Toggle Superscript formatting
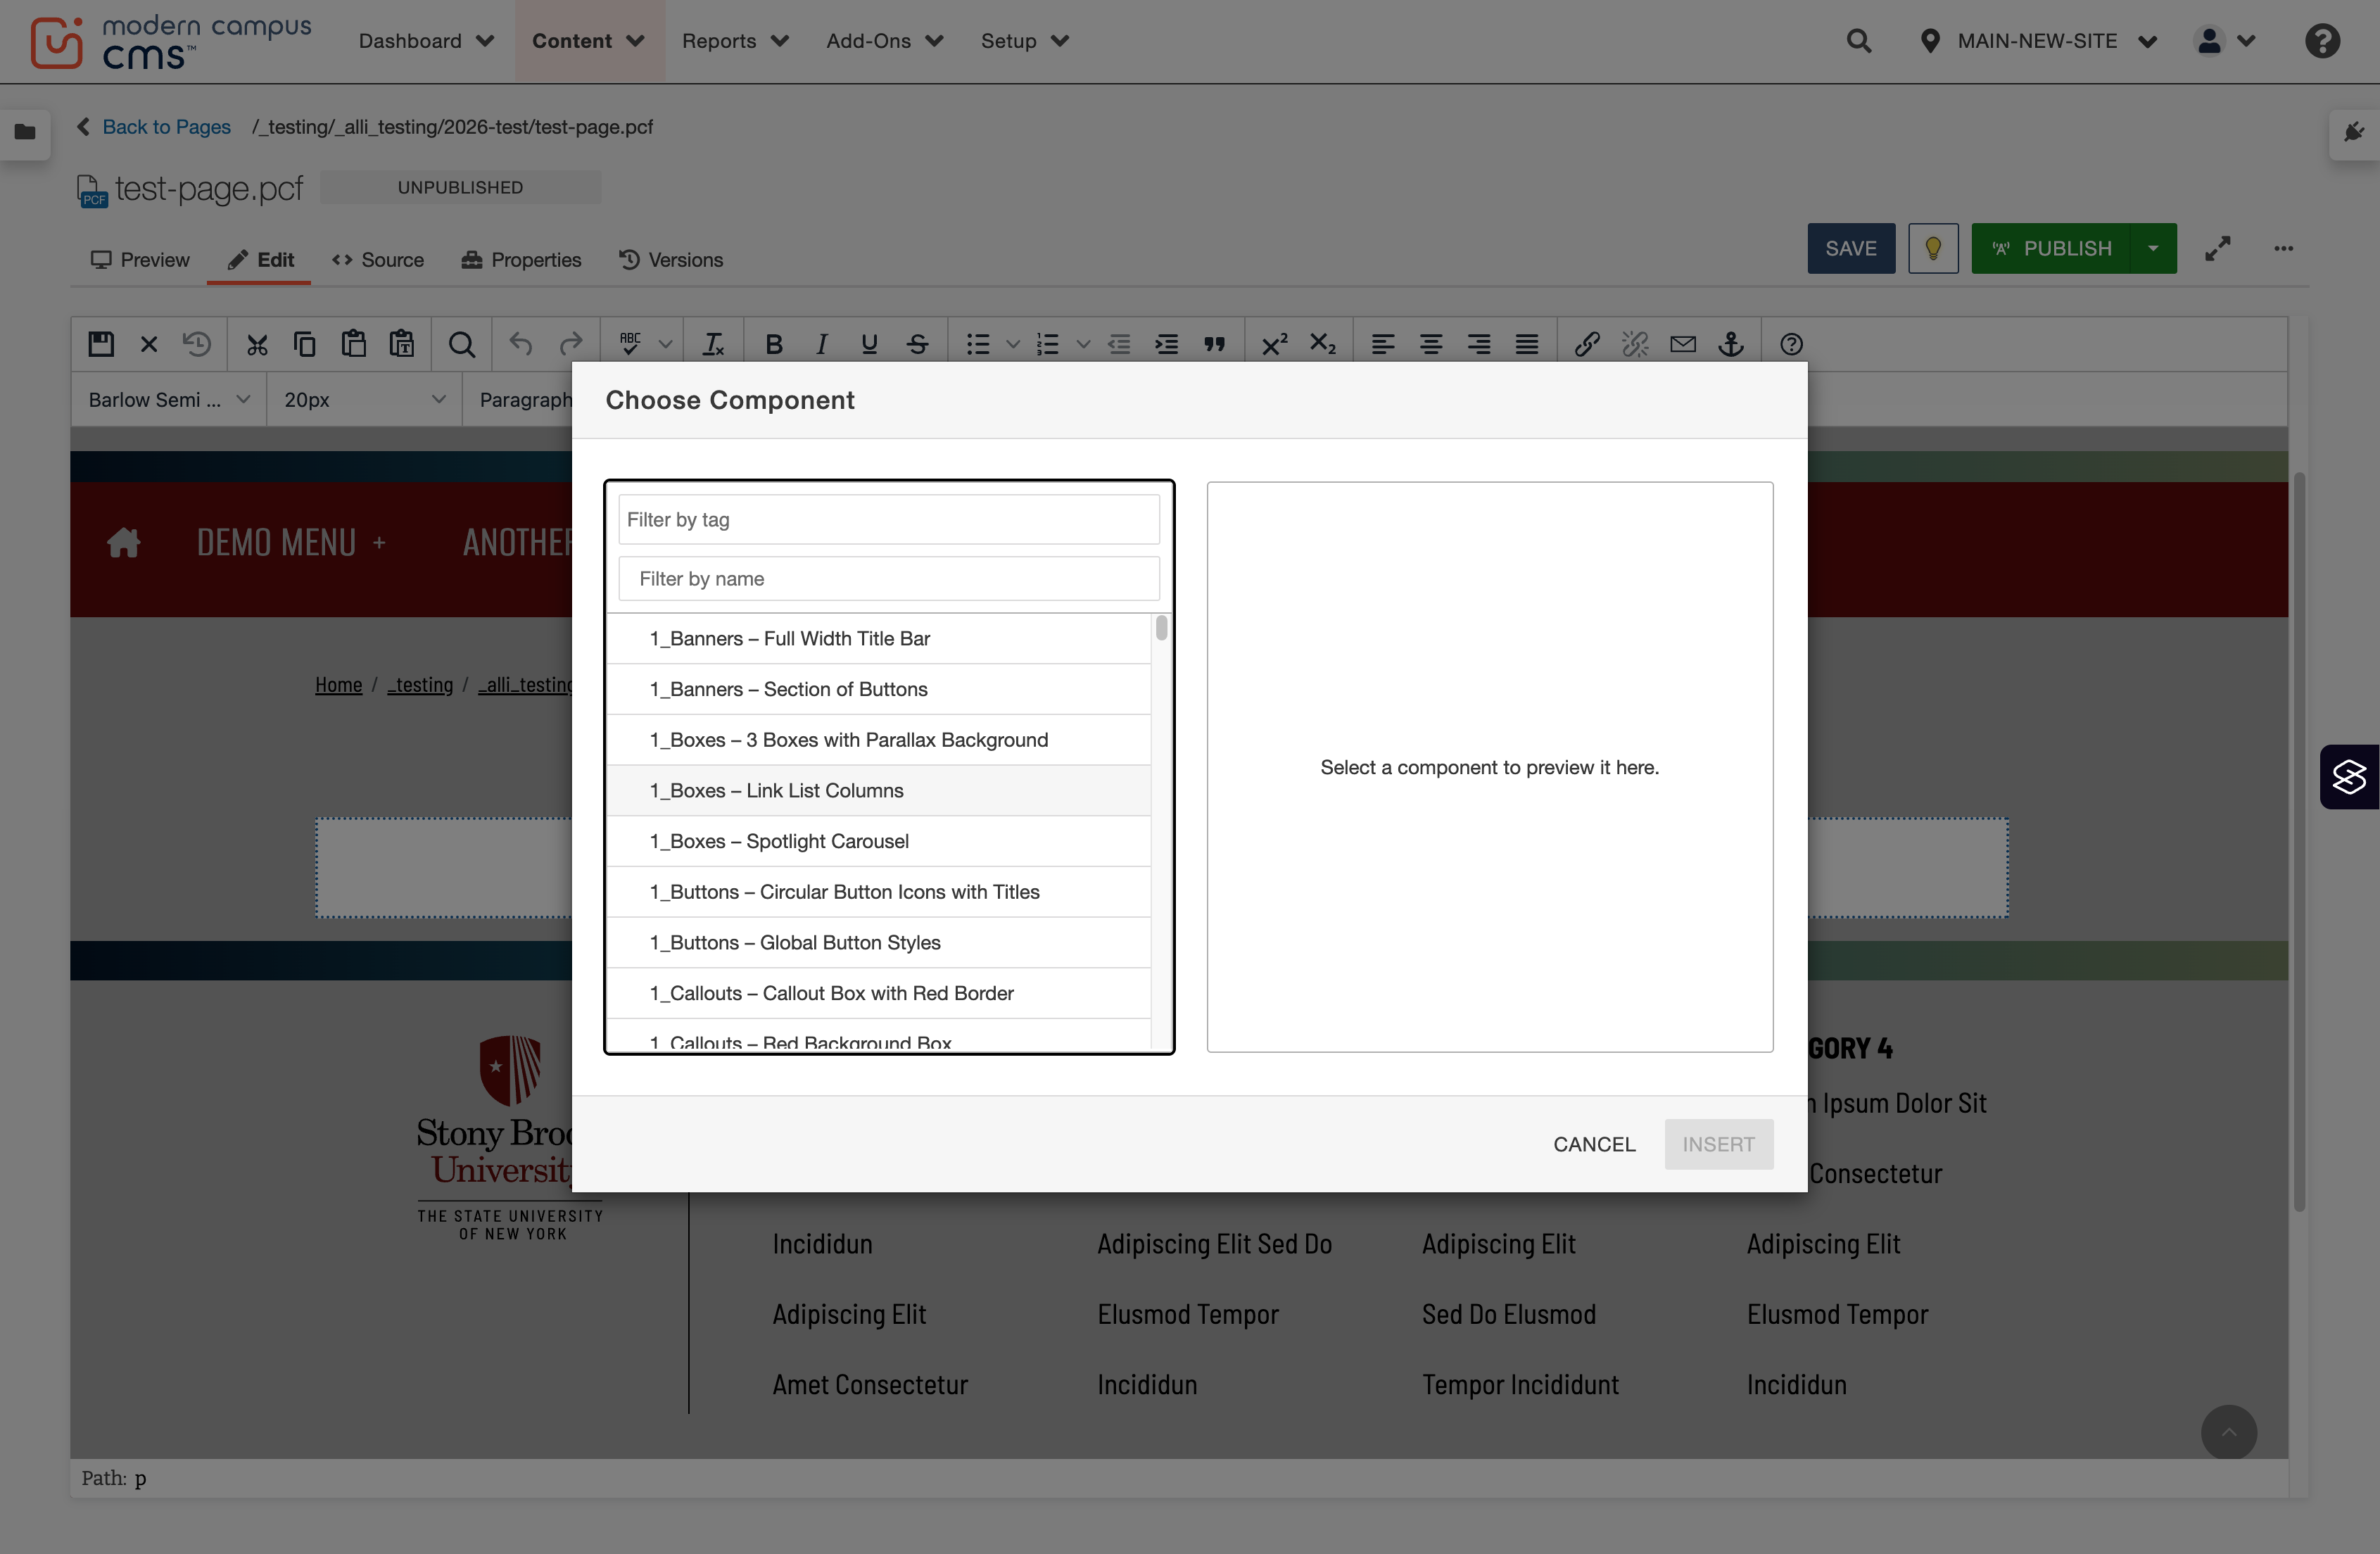 click(x=1274, y=344)
